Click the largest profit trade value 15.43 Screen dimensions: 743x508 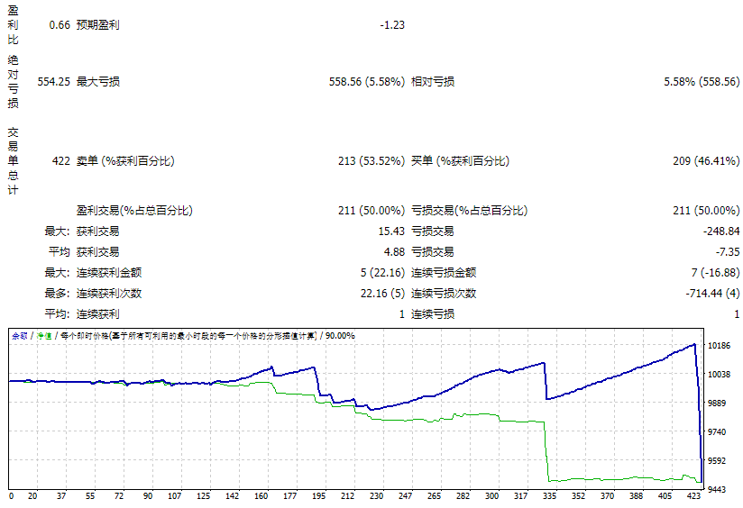tap(390, 231)
